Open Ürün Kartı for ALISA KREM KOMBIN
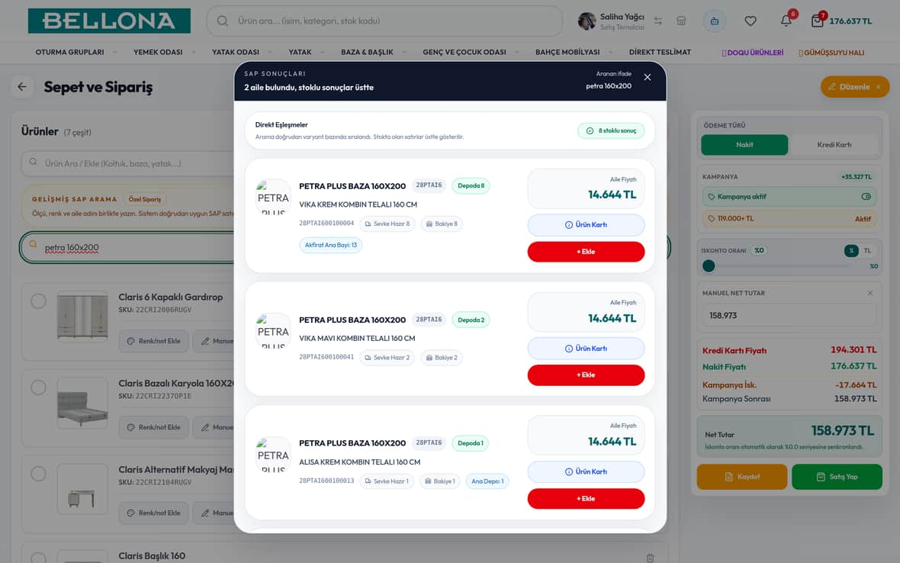The image size is (900, 563). 586,471
